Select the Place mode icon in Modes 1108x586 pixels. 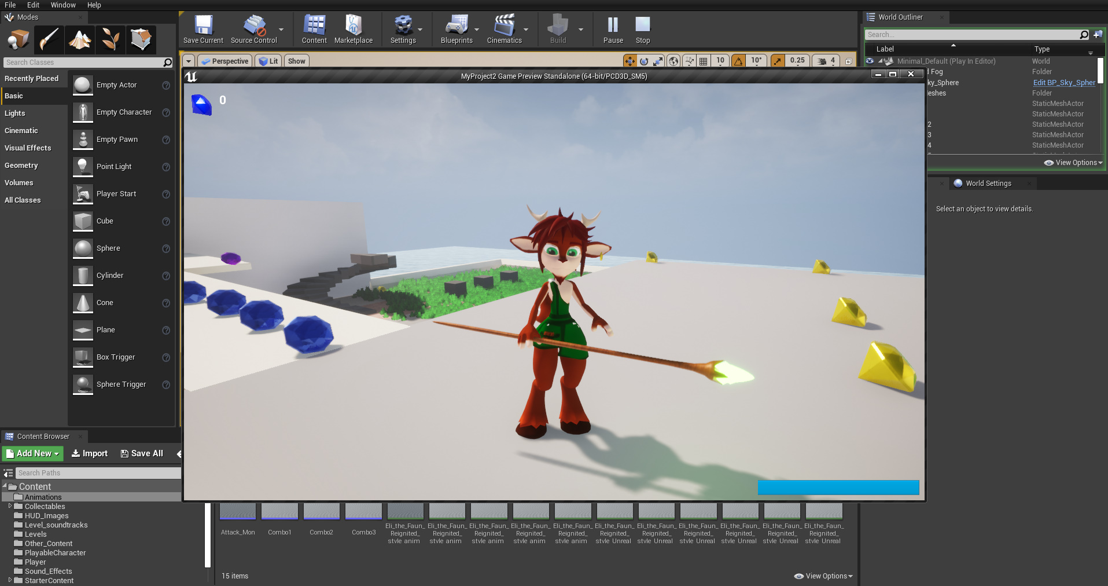pyautogui.click(x=18, y=40)
